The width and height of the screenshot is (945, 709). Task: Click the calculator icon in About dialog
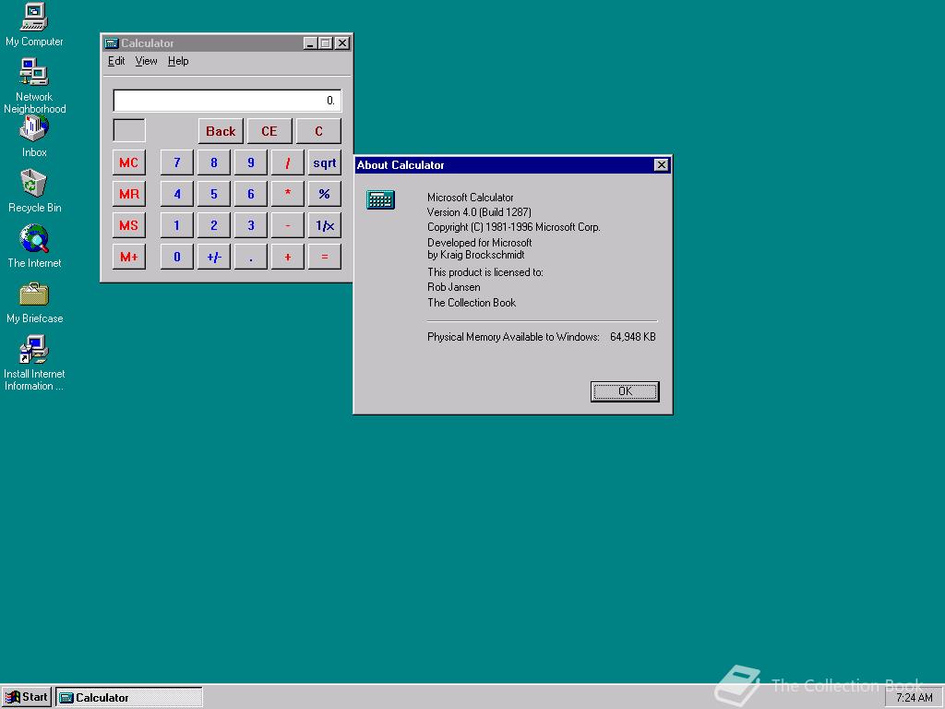point(380,199)
